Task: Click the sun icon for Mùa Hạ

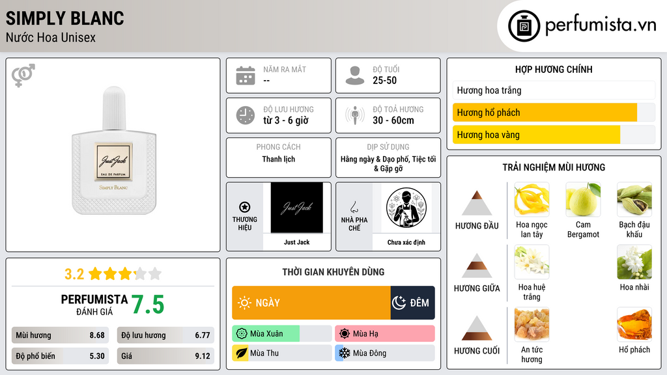Action: click(345, 334)
